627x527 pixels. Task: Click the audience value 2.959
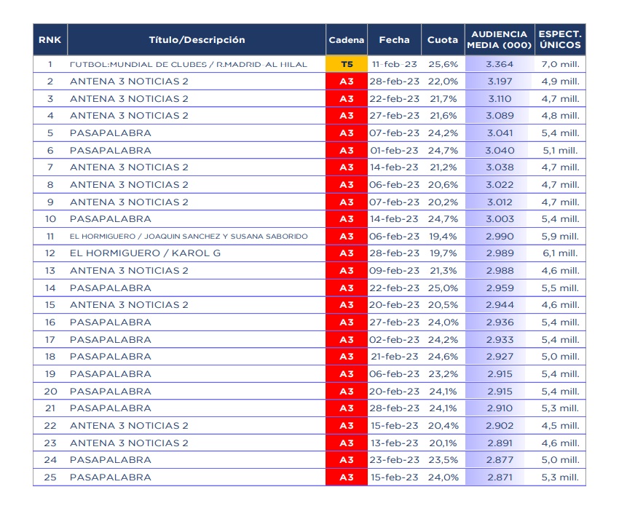coord(500,288)
